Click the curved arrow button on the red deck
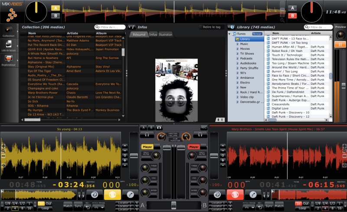The image size is (347, 212). point(253,195)
